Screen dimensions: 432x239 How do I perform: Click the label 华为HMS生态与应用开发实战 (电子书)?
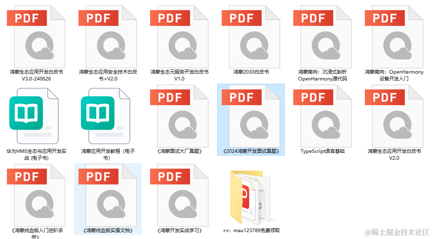click(x=36, y=154)
